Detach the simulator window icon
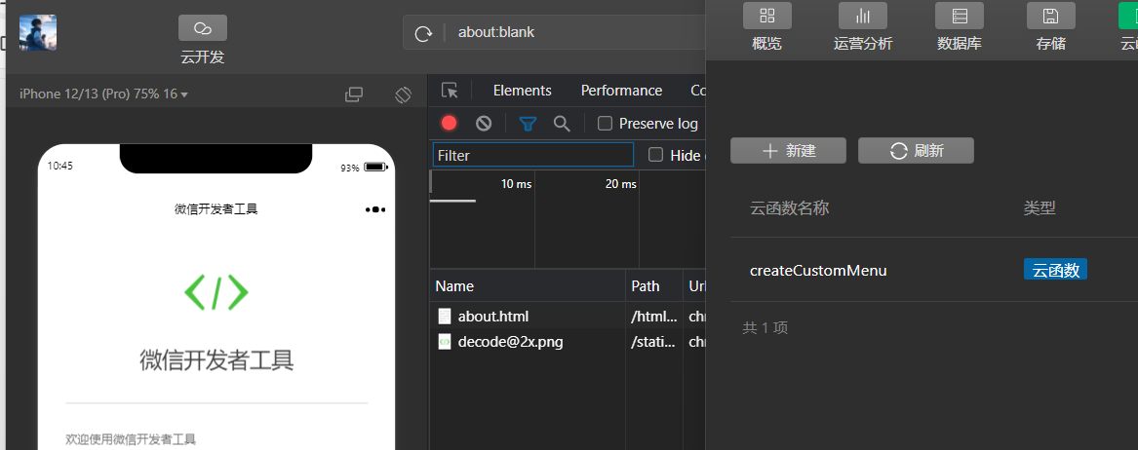The height and width of the screenshot is (450, 1138). coord(354,94)
